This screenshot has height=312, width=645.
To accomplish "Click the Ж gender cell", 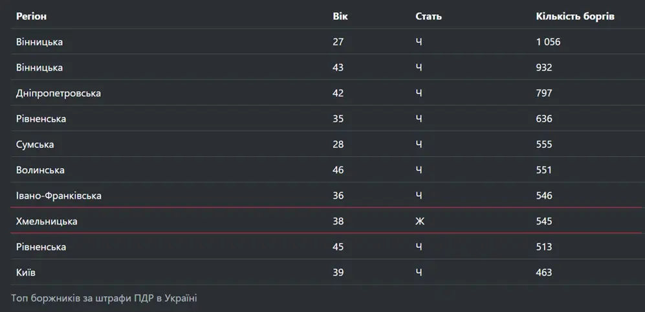I will click(x=419, y=221).
